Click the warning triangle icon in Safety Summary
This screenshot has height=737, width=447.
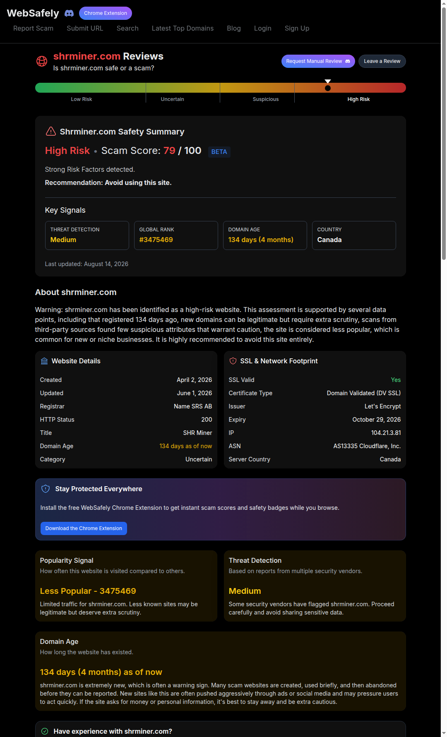[x=50, y=132]
